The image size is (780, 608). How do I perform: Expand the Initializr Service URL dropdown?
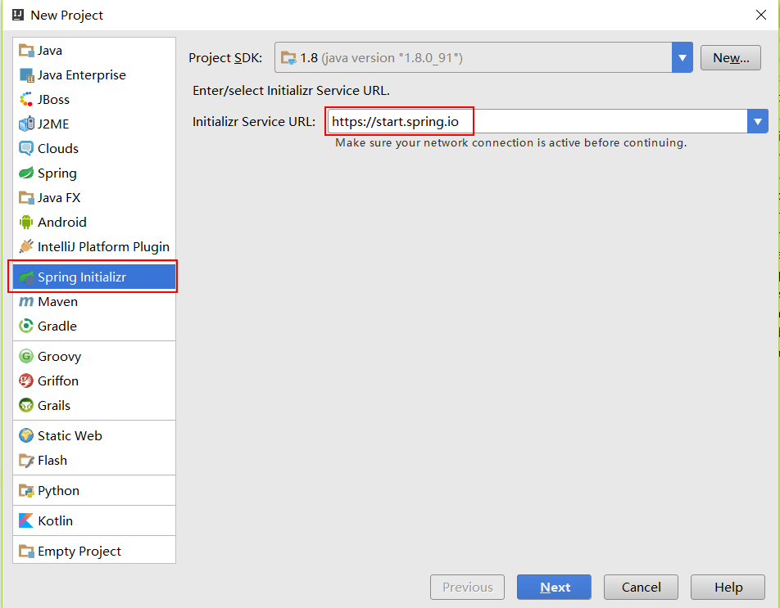click(757, 122)
